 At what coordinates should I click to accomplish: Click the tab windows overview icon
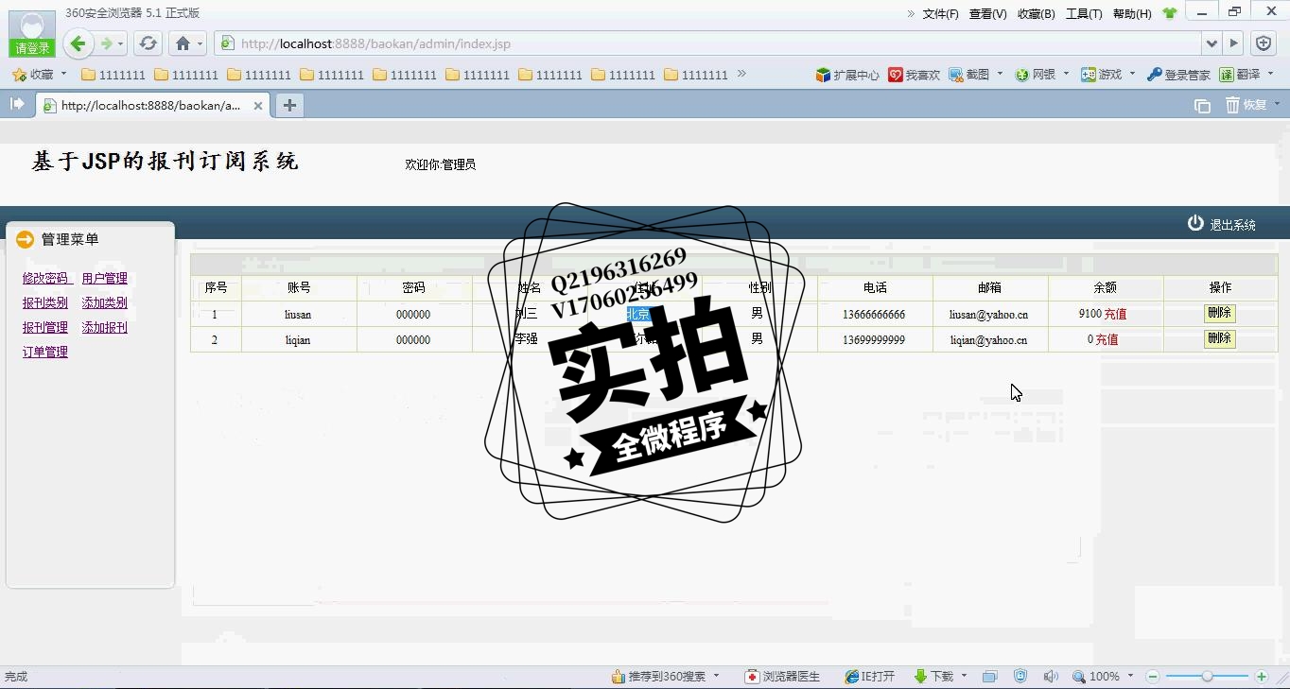pyautogui.click(x=1202, y=106)
